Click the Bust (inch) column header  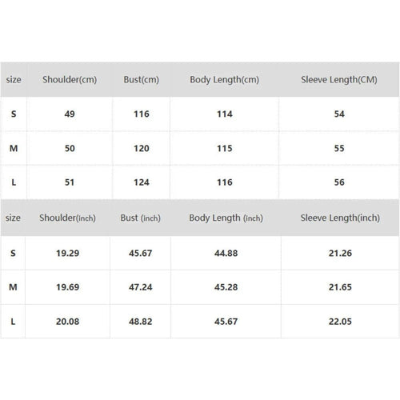click(141, 218)
